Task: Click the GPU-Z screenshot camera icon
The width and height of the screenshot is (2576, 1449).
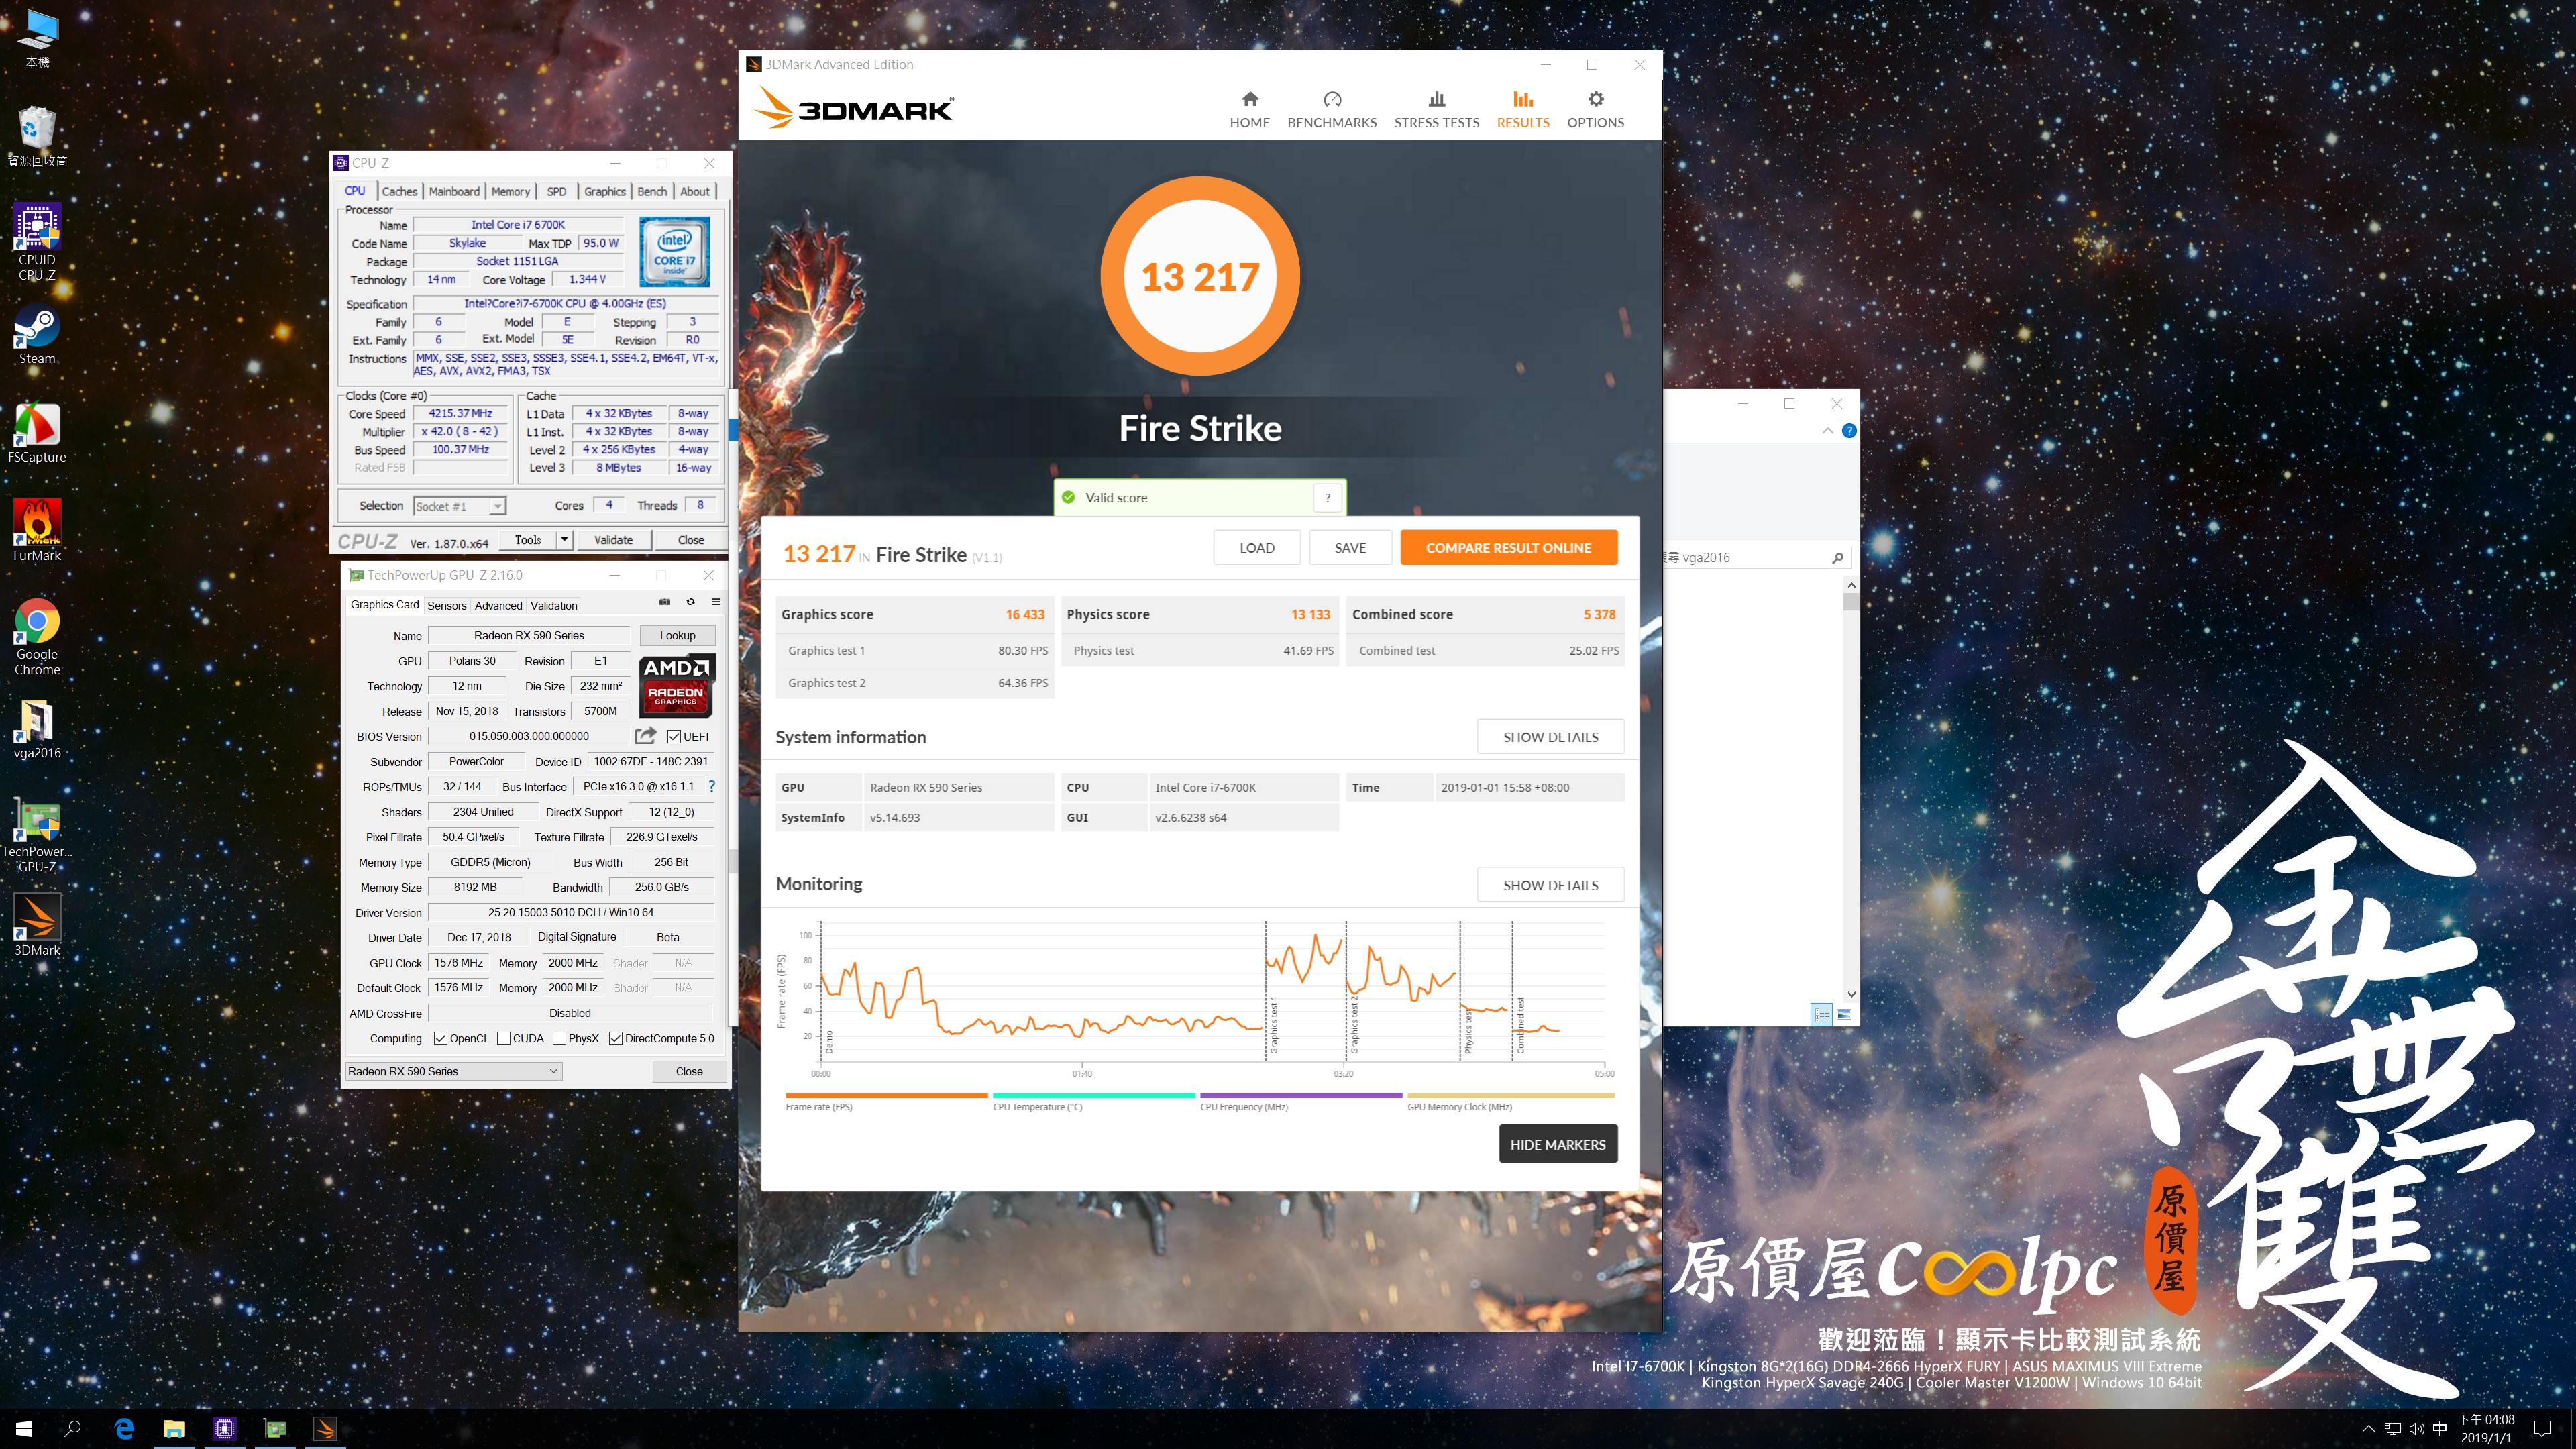Action: 664,602
